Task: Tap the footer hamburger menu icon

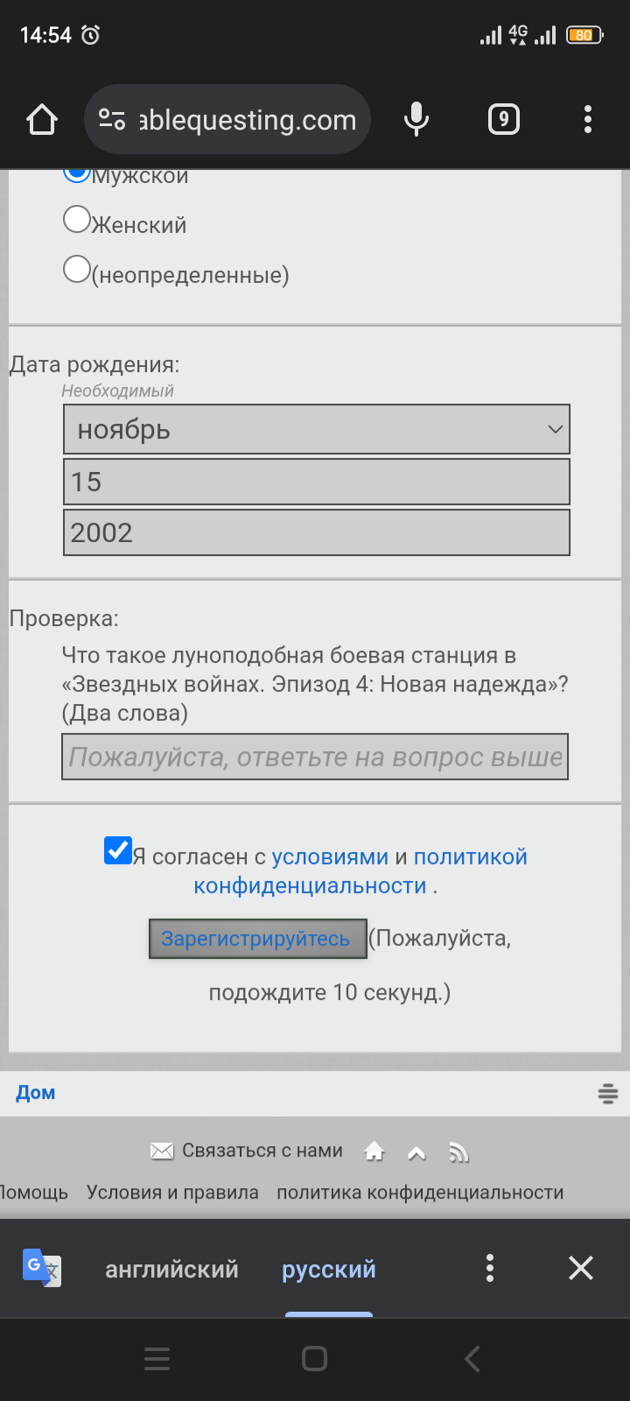Action: coord(608,1093)
